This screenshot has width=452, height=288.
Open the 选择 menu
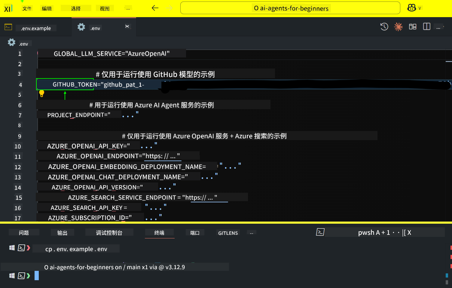(76, 8)
